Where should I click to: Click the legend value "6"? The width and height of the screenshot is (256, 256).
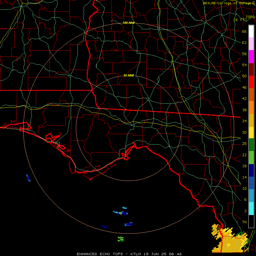coord(245,199)
